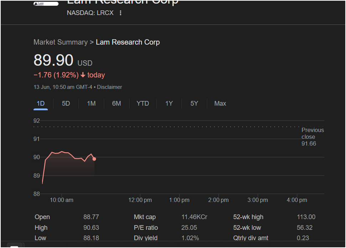The image size is (346, 248).
Task: Click the 89.90 price value
Action: pyautogui.click(x=54, y=60)
